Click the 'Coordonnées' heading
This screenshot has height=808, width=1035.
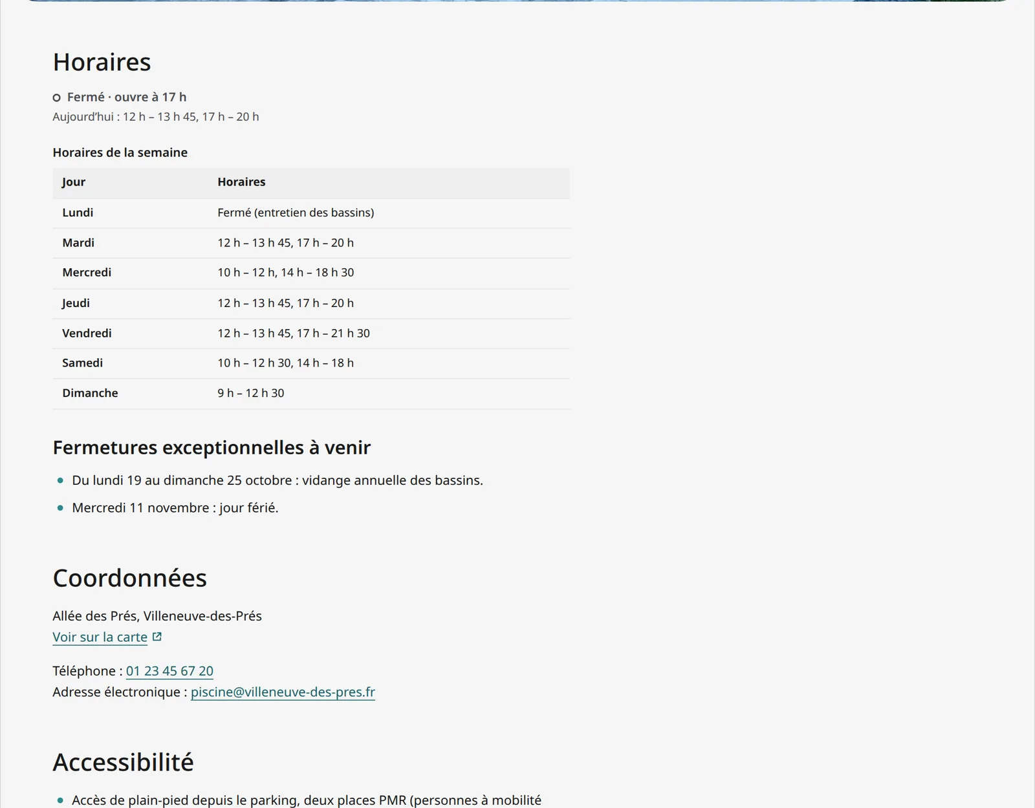coord(129,578)
